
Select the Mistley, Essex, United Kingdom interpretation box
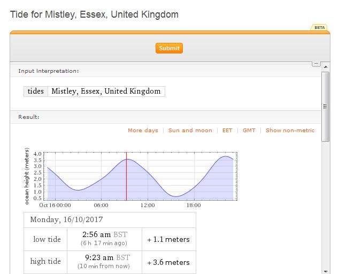click(x=106, y=91)
